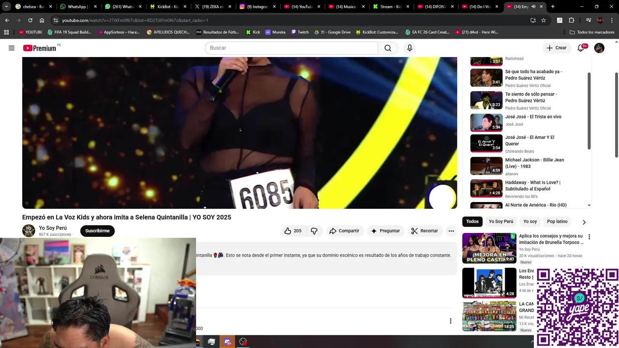Click the page vertical scrollbar
Image resolution: width=619 pixels, height=348 pixels.
click(x=616, y=115)
